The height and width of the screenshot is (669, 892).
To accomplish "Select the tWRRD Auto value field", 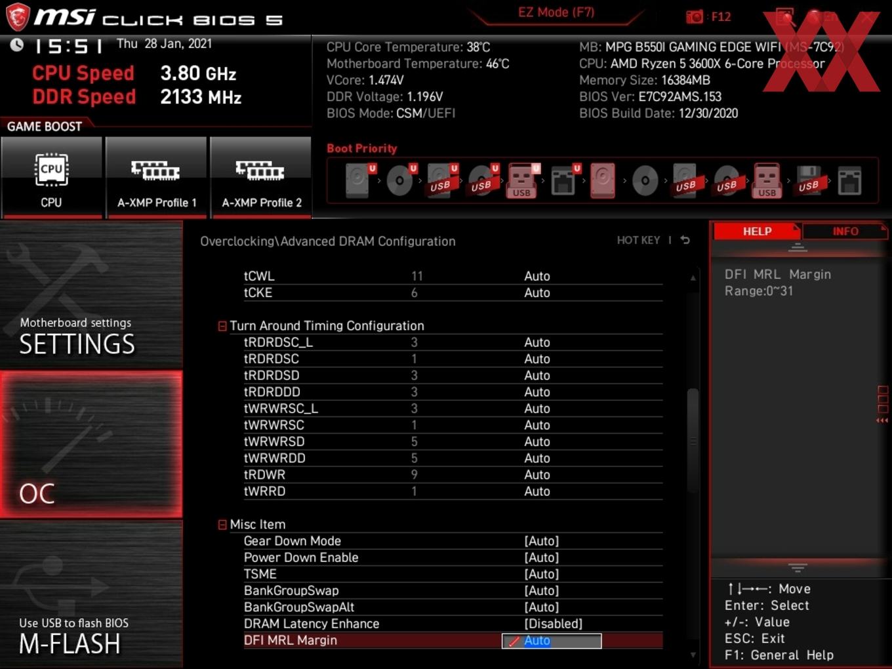I will click(x=537, y=491).
